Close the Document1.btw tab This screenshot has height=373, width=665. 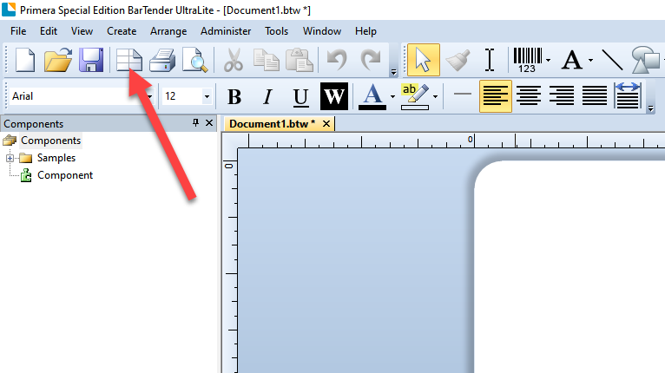pyautogui.click(x=326, y=124)
